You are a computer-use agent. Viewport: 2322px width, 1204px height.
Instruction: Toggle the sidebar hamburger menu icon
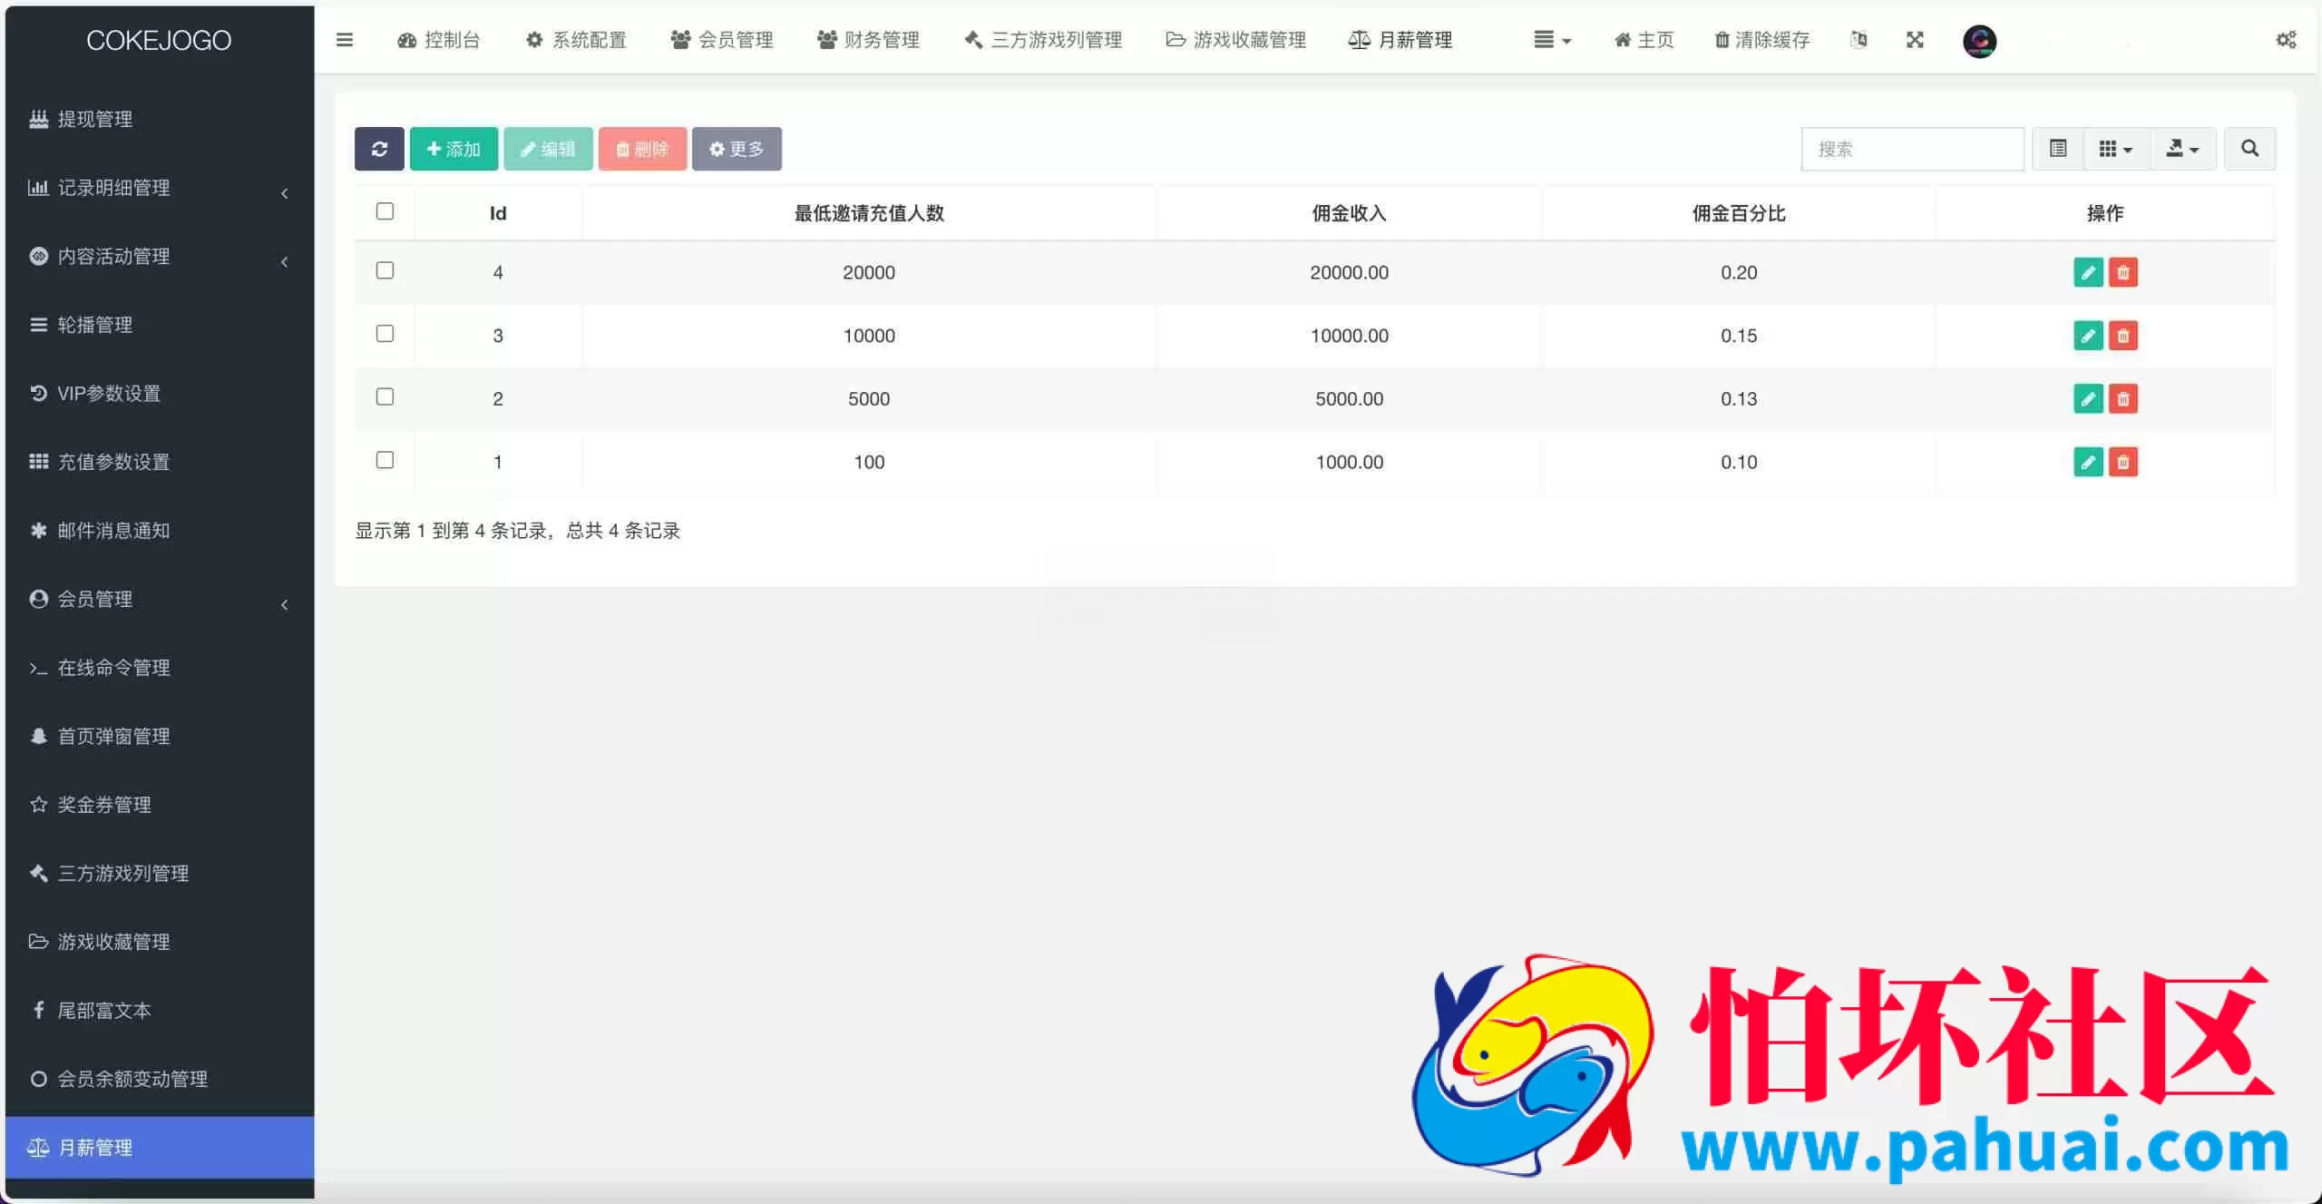click(x=344, y=40)
